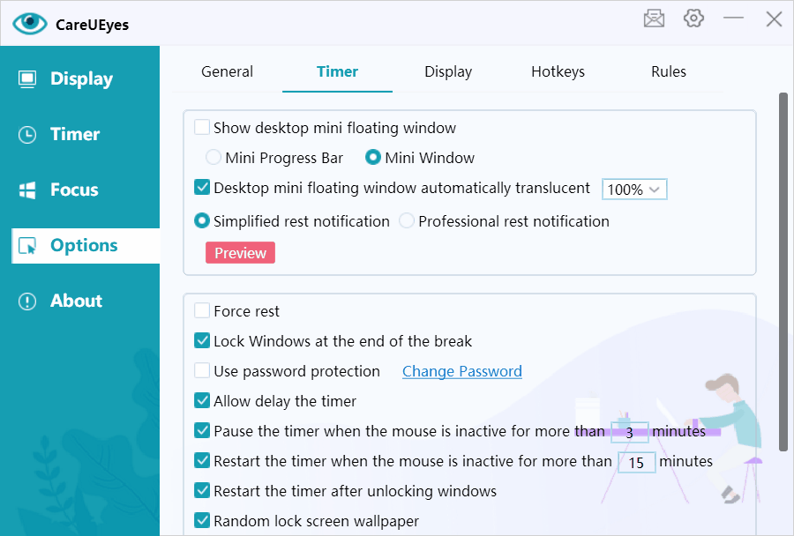Switch to the Display options tab
The width and height of the screenshot is (794, 536).
(x=448, y=72)
